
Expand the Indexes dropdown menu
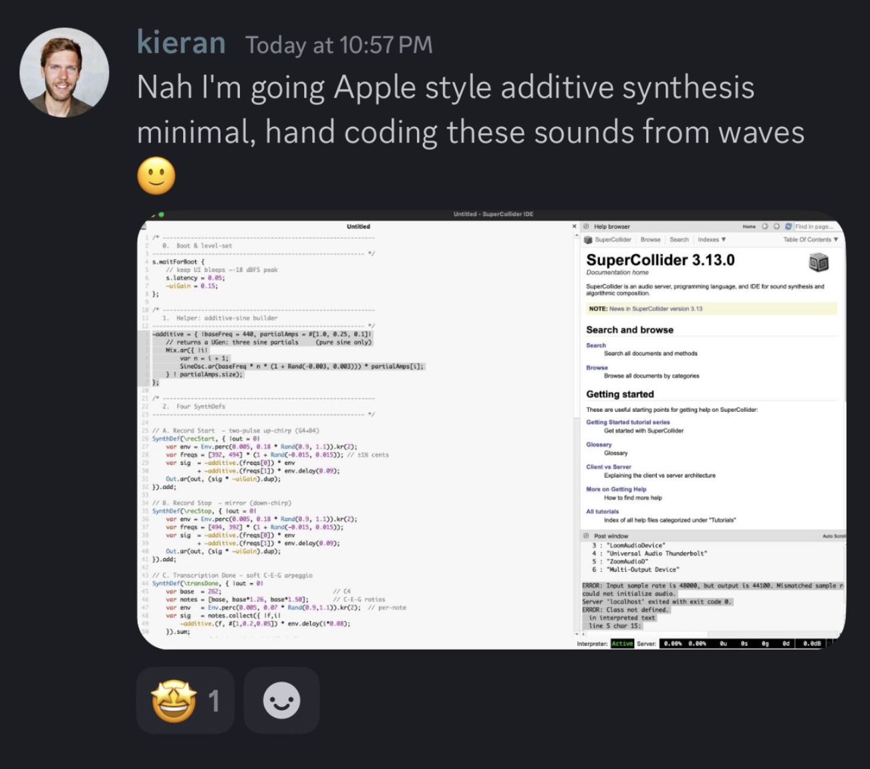coord(711,239)
